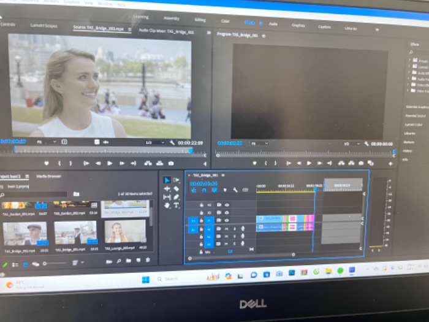Open Lumetri Color panel on the right

(414, 125)
